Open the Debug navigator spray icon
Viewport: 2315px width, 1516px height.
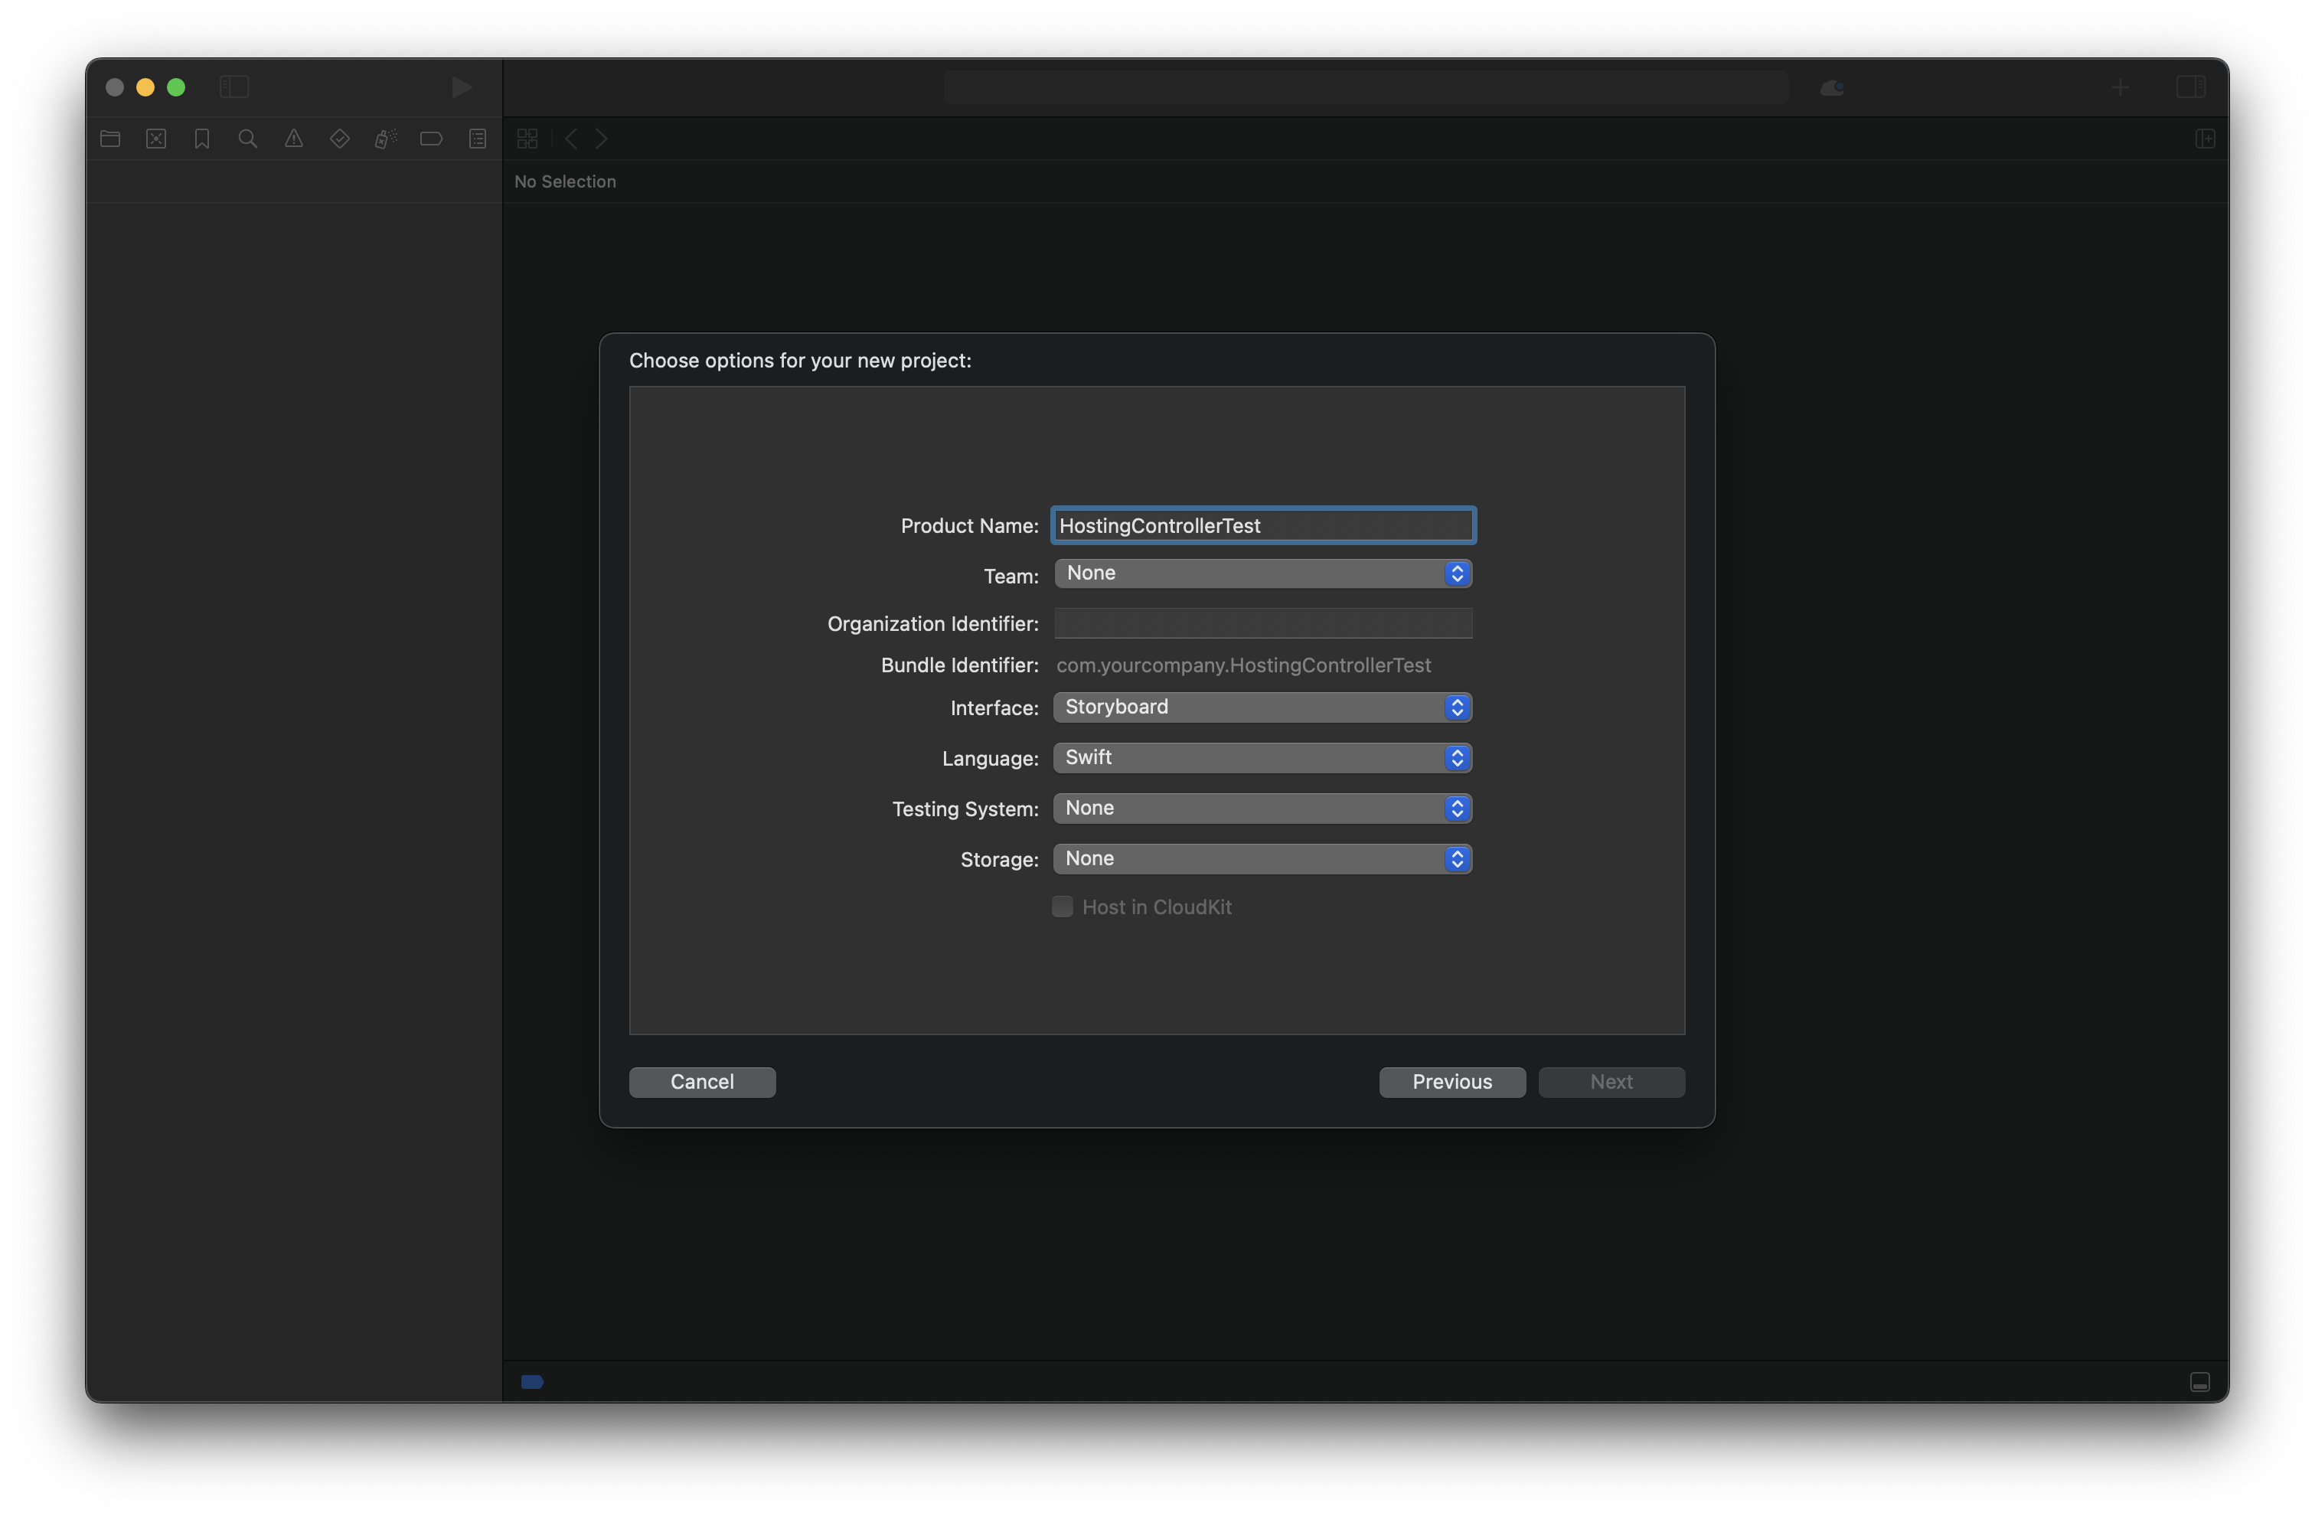coord(385,139)
